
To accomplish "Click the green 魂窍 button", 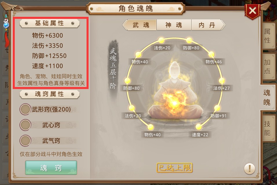I will [51, 168].
